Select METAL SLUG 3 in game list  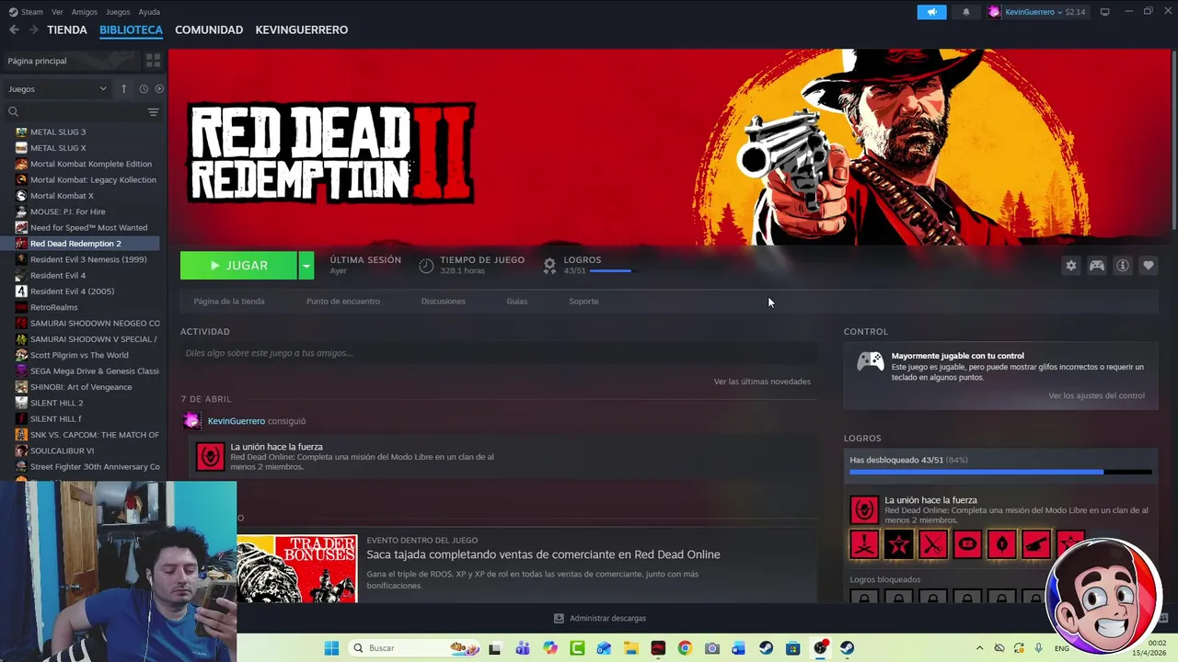[58, 132]
